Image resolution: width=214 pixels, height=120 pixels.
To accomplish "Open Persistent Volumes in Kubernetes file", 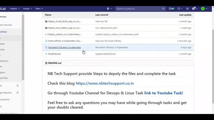I will click(x=65, y=47).
